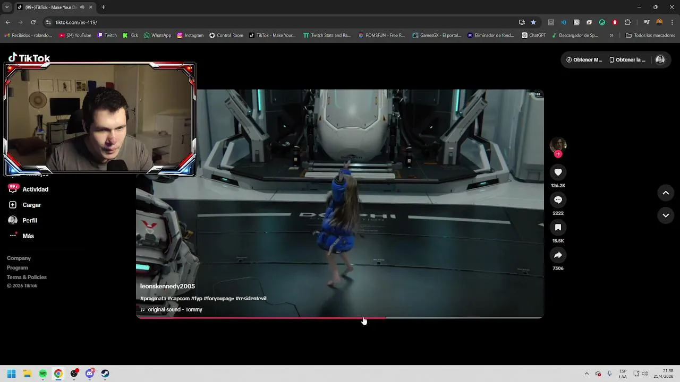680x382 pixels.
Task: Follow creator with the red plus badge
Action: click(x=558, y=154)
